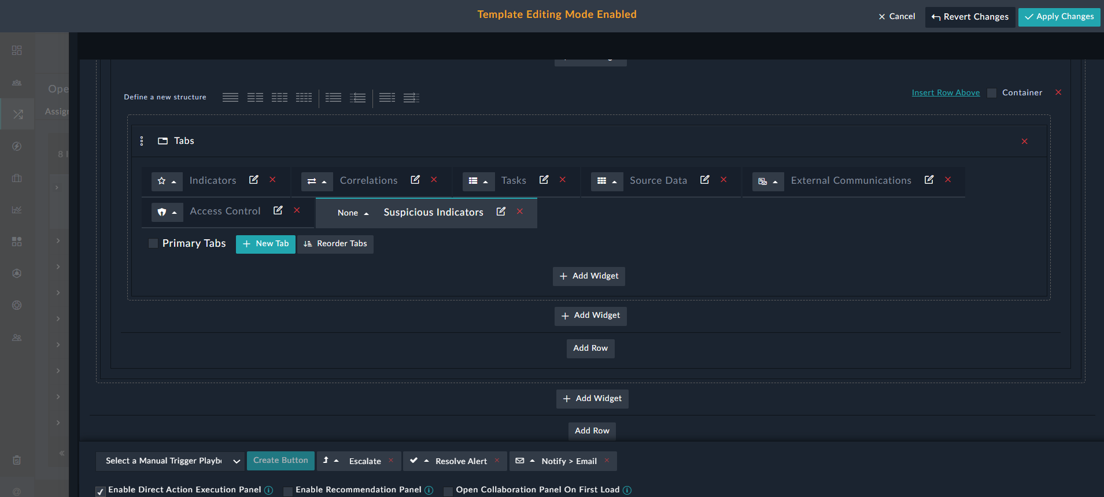Viewport: 1104px width, 497px height.
Task: Open the Source Data tab icon dropdown
Action: (x=607, y=181)
